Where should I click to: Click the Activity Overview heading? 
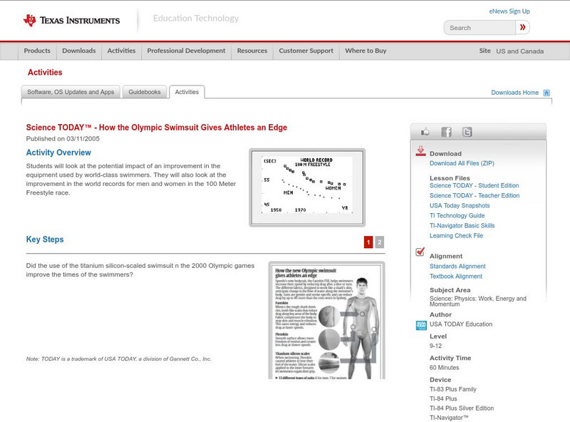coord(58,153)
